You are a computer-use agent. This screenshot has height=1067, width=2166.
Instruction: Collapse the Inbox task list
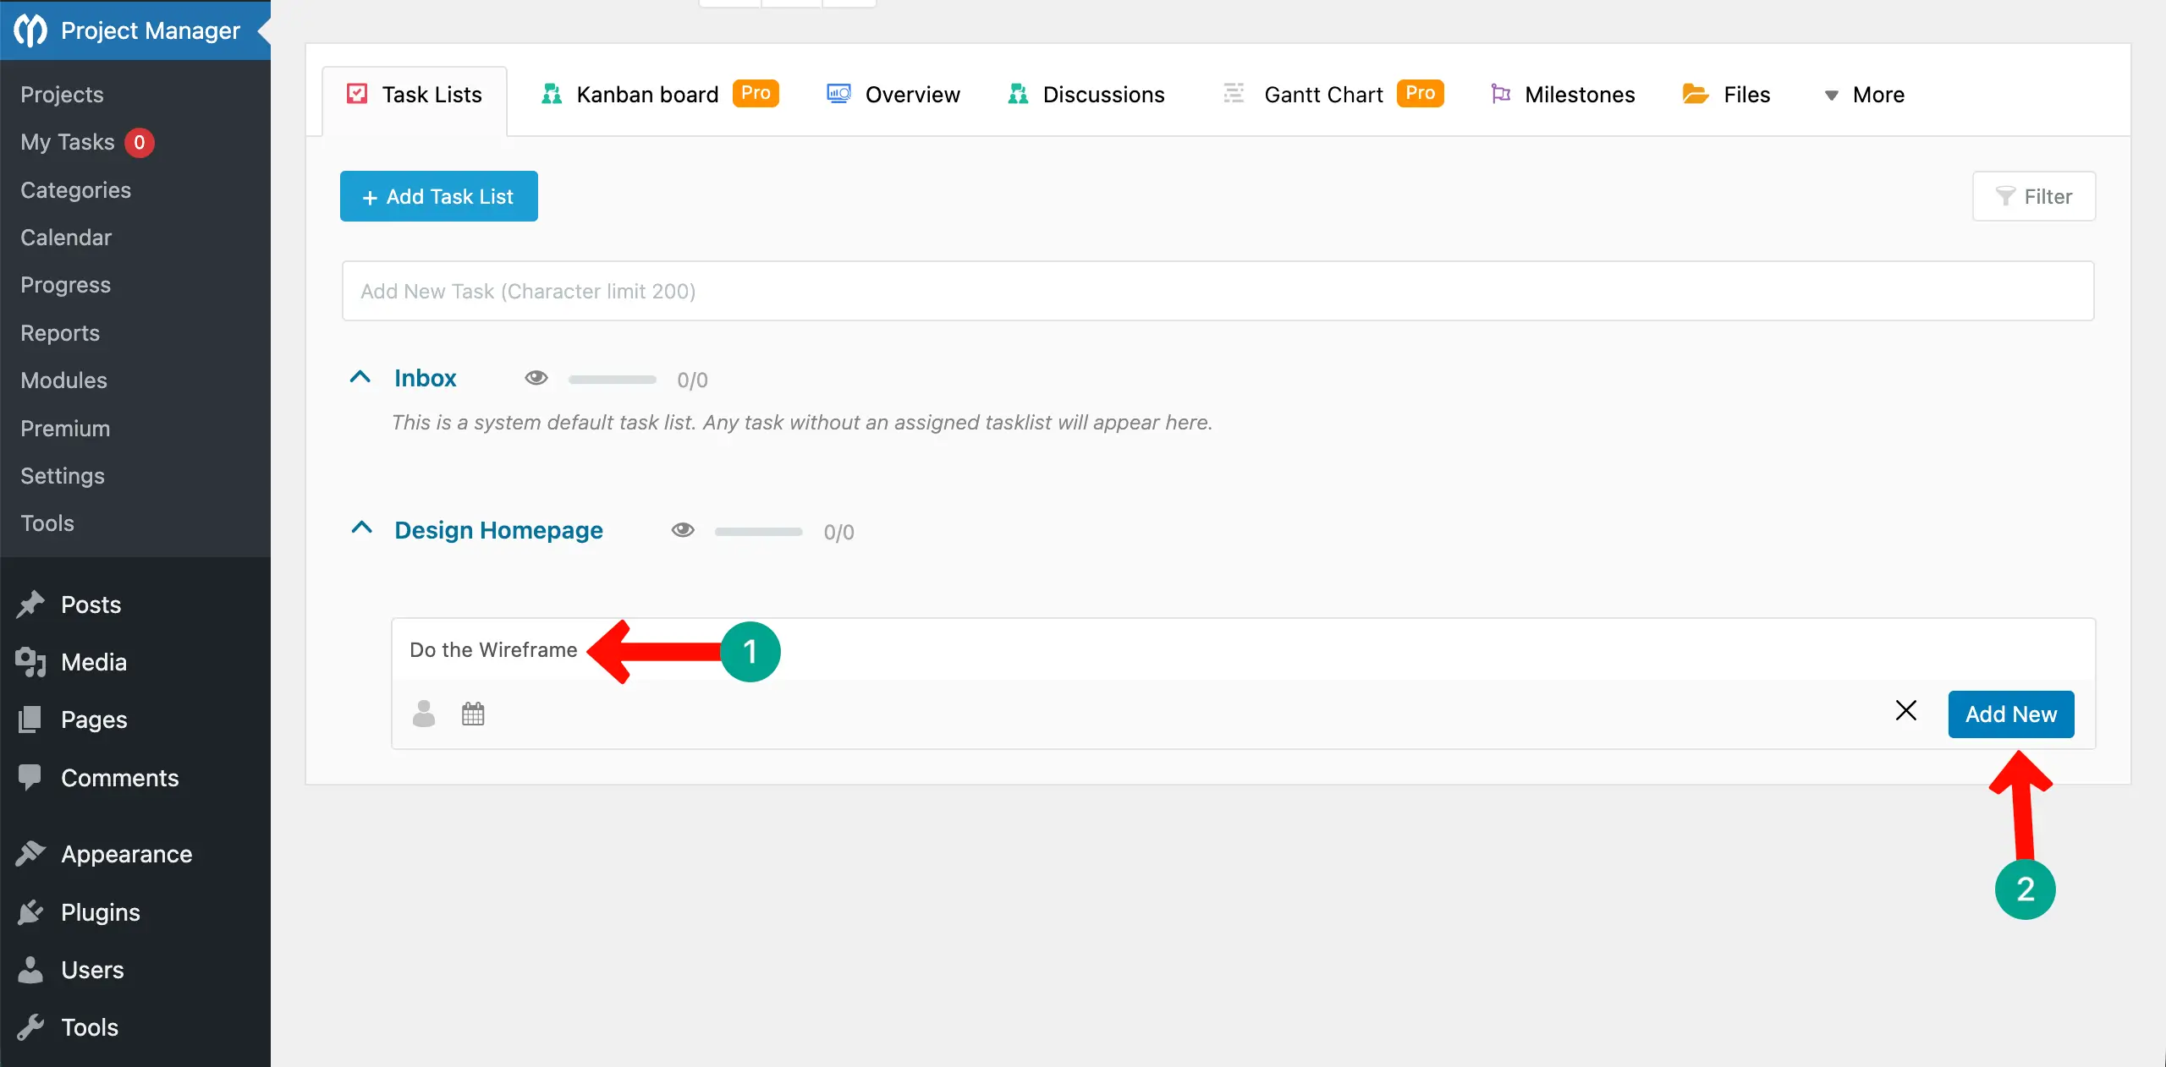361,377
